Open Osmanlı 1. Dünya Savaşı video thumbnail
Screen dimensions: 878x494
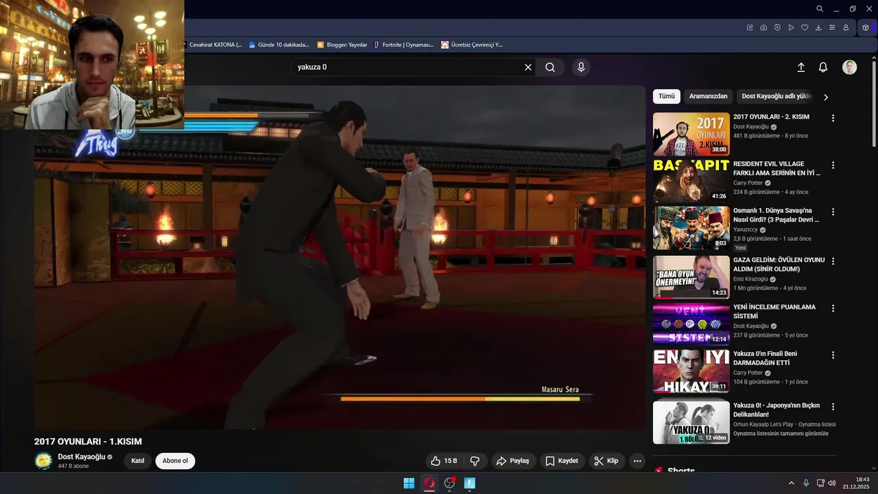(691, 228)
